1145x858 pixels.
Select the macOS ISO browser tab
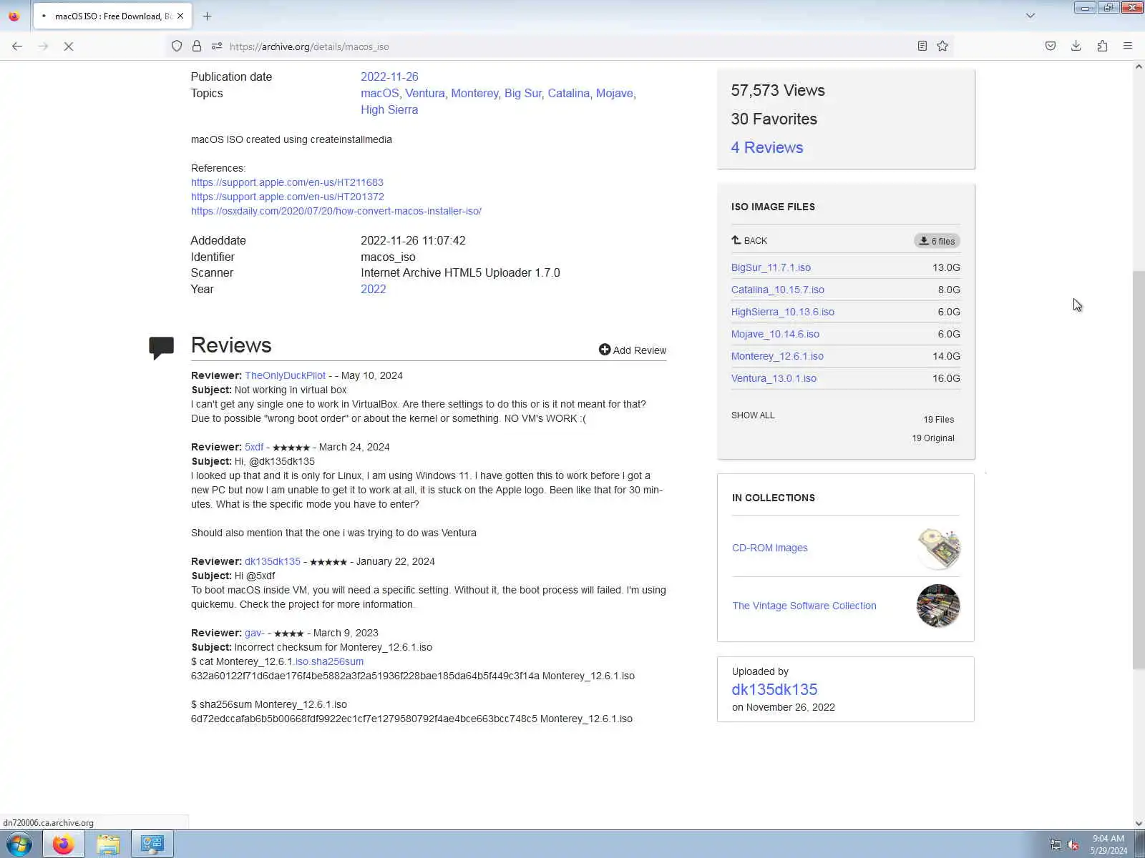(111, 16)
